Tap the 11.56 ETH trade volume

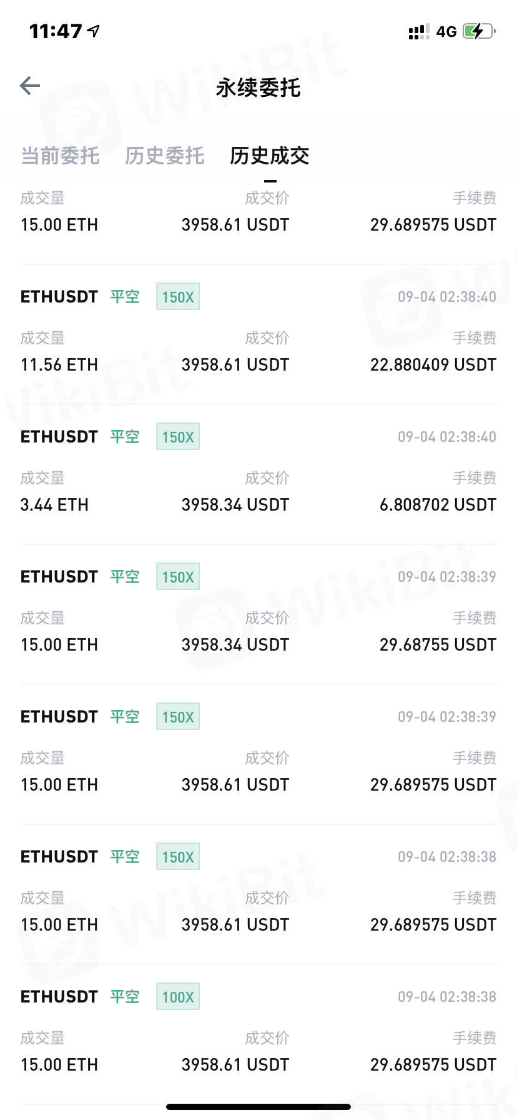tap(59, 364)
